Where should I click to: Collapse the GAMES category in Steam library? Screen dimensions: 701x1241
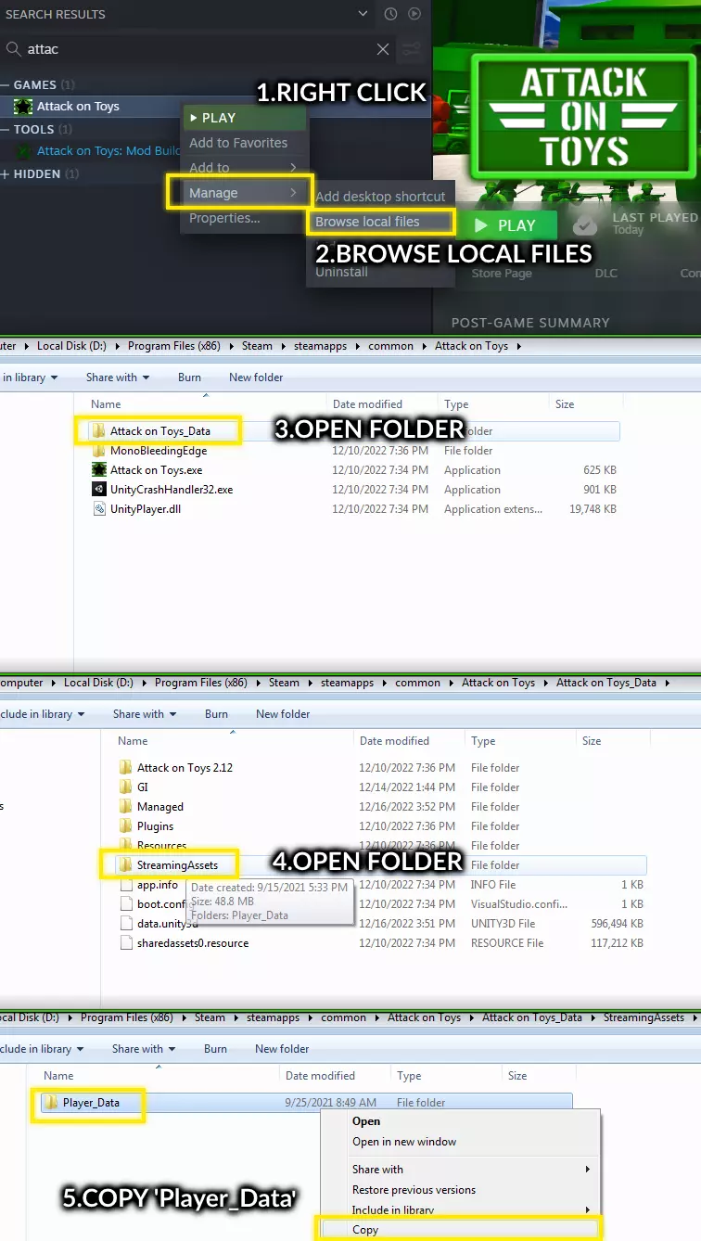click(x=5, y=84)
